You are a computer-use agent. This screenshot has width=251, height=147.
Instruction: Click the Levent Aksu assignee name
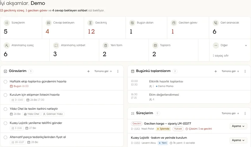coord(149,143)
